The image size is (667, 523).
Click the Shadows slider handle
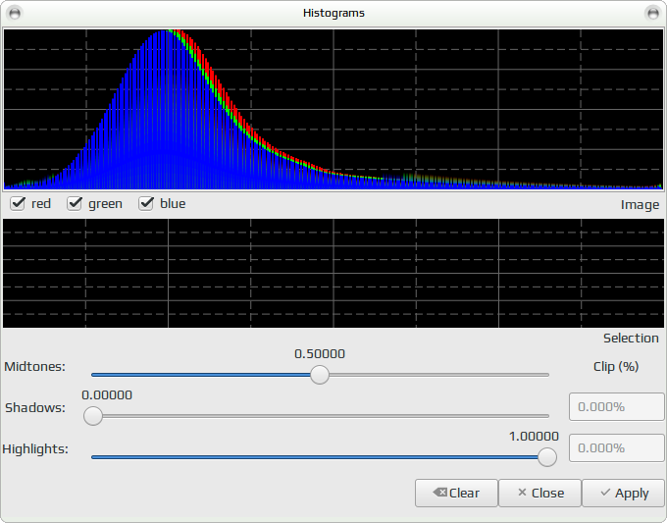click(x=93, y=416)
